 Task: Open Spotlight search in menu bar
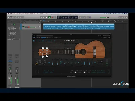coord(122,13)
